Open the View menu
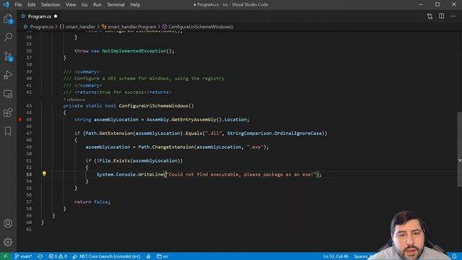The image size is (462, 260). pos(71,4)
